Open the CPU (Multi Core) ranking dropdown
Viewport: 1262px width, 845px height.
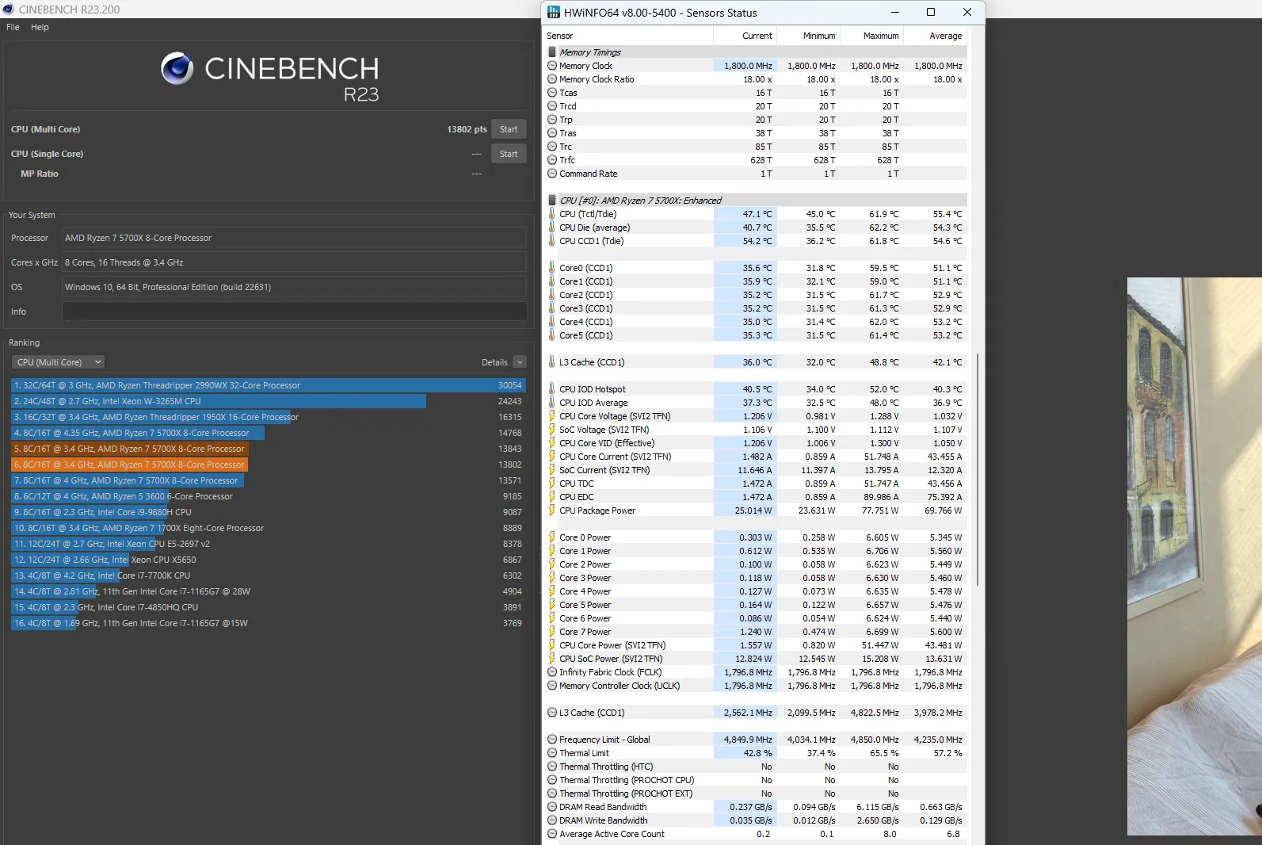tap(58, 362)
